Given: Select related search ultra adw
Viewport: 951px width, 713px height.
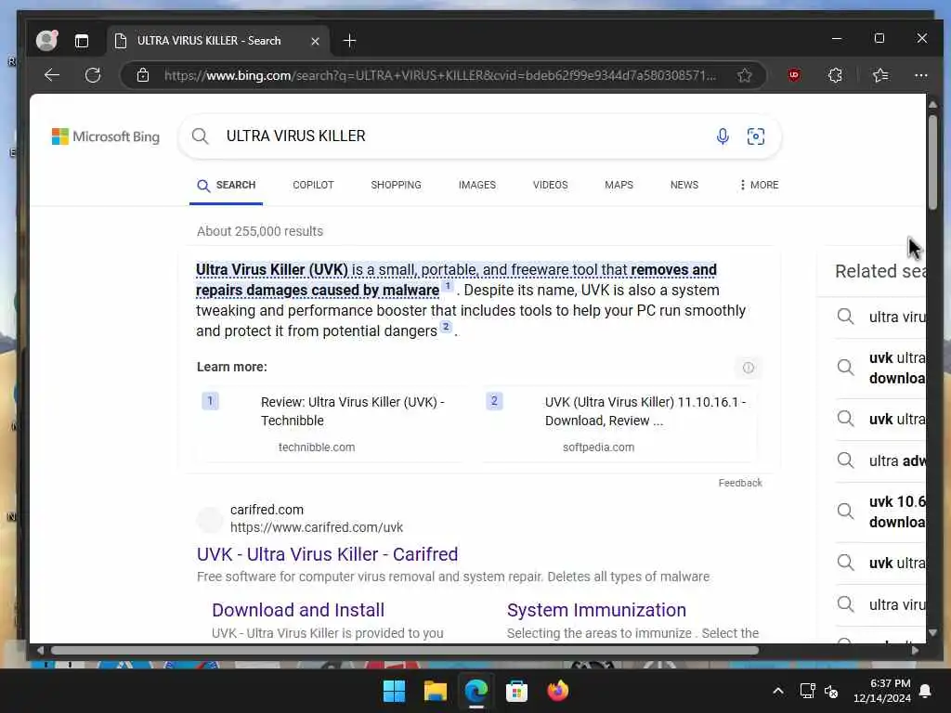Looking at the screenshot, I should (880, 460).
